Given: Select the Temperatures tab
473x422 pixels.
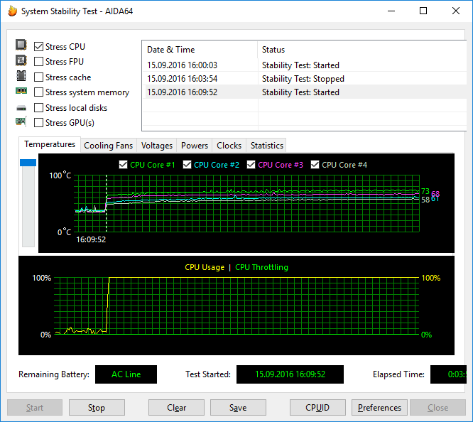Looking at the screenshot, I should [50, 144].
